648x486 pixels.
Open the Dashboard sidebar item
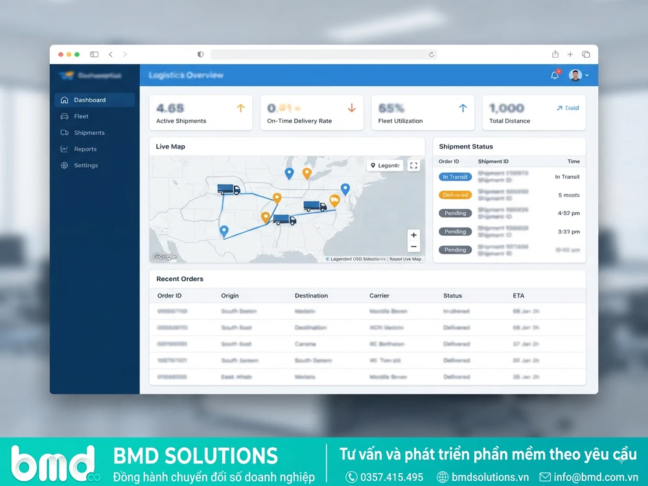[x=95, y=100]
